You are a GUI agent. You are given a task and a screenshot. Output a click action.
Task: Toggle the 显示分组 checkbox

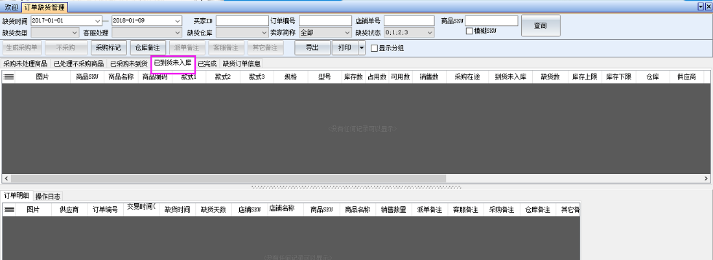[374, 48]
